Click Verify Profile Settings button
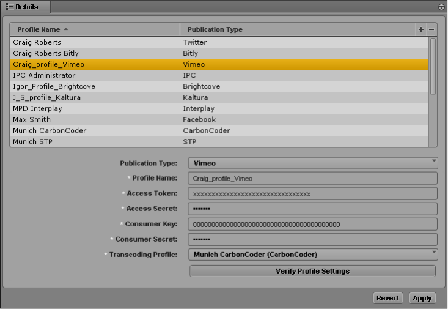 312,271
